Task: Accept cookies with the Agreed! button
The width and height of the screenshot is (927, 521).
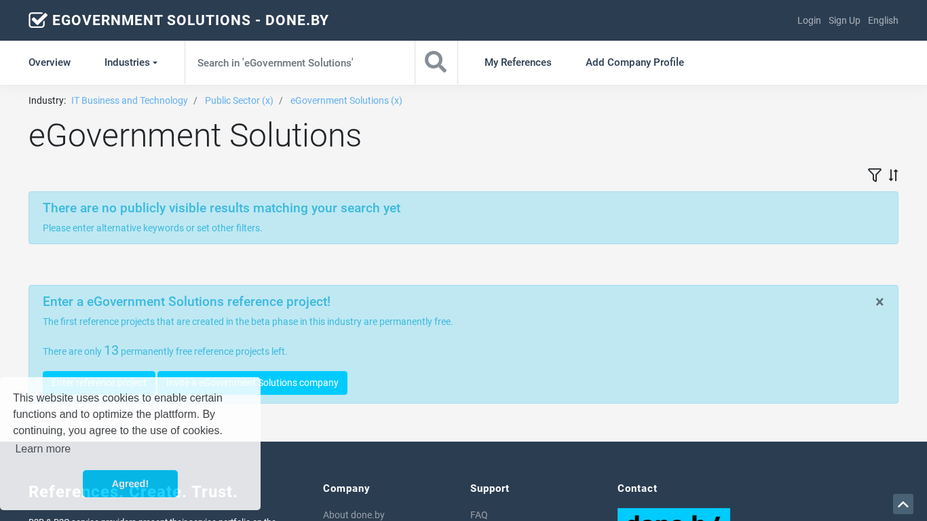Action: pos(130,484)
